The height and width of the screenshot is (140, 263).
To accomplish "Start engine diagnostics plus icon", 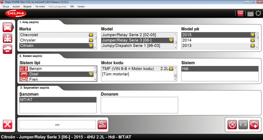I will coord(254,125).
